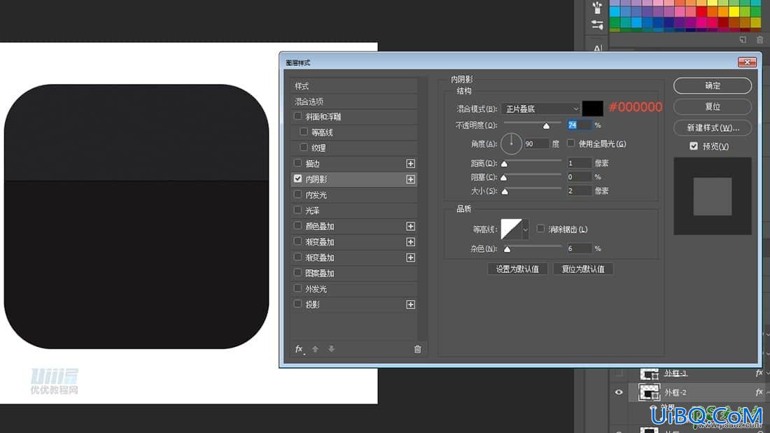Image resolution: width=770 pixels, height=433 pixels.
Task: Click the 角度 angle dial
Action: pos(511,143)
